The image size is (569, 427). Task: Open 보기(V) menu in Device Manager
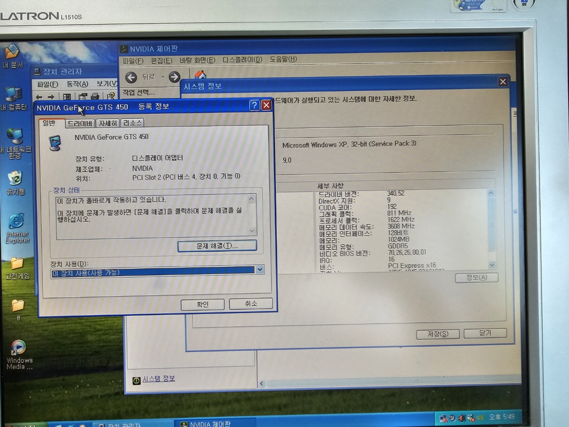pos(107,83)
